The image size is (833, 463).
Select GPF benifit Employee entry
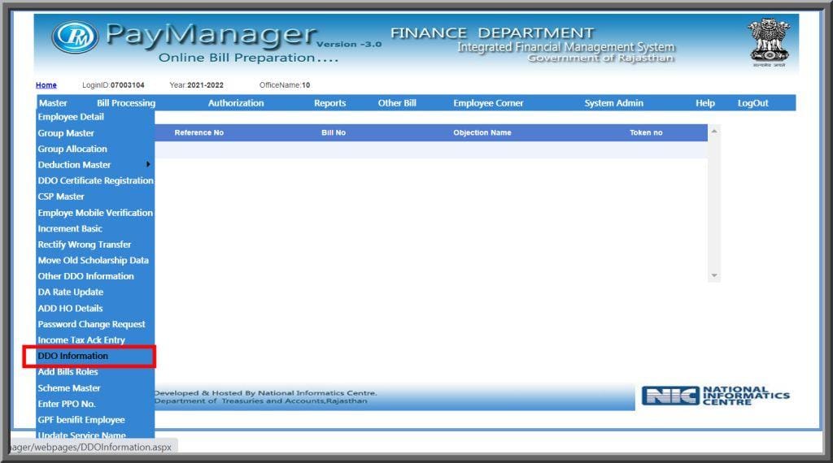pyautogui.click(x=81, y=420)
